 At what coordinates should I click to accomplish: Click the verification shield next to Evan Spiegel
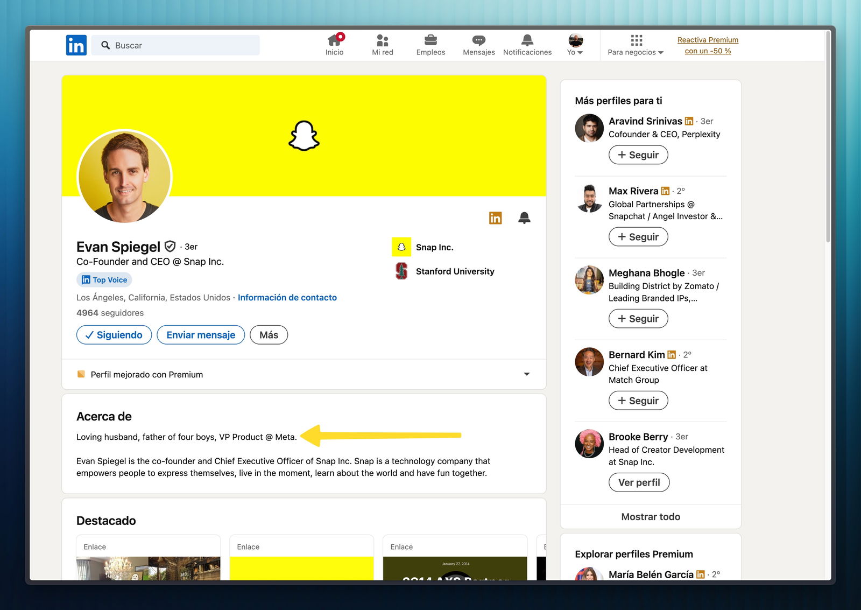tap(170, 247)
